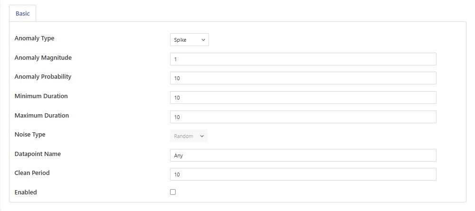Click the Anomaly Magnitude label text
This screenshot has height=211, width=475.
point(43,57)
